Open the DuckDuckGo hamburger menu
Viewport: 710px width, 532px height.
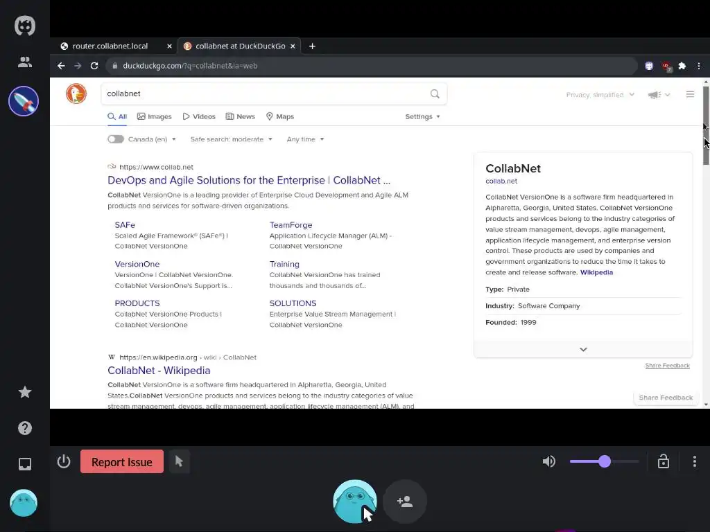pos(690,94)
